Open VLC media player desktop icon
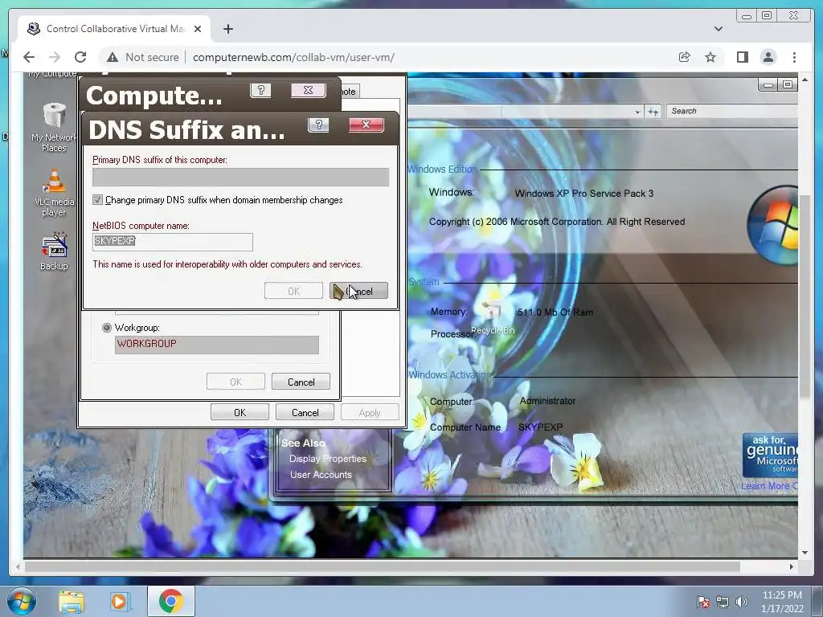 (x=54, y=193)
